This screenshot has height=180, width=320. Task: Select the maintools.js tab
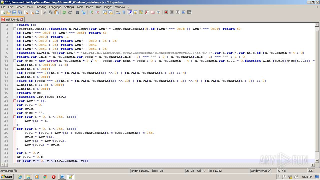point(12,19)
